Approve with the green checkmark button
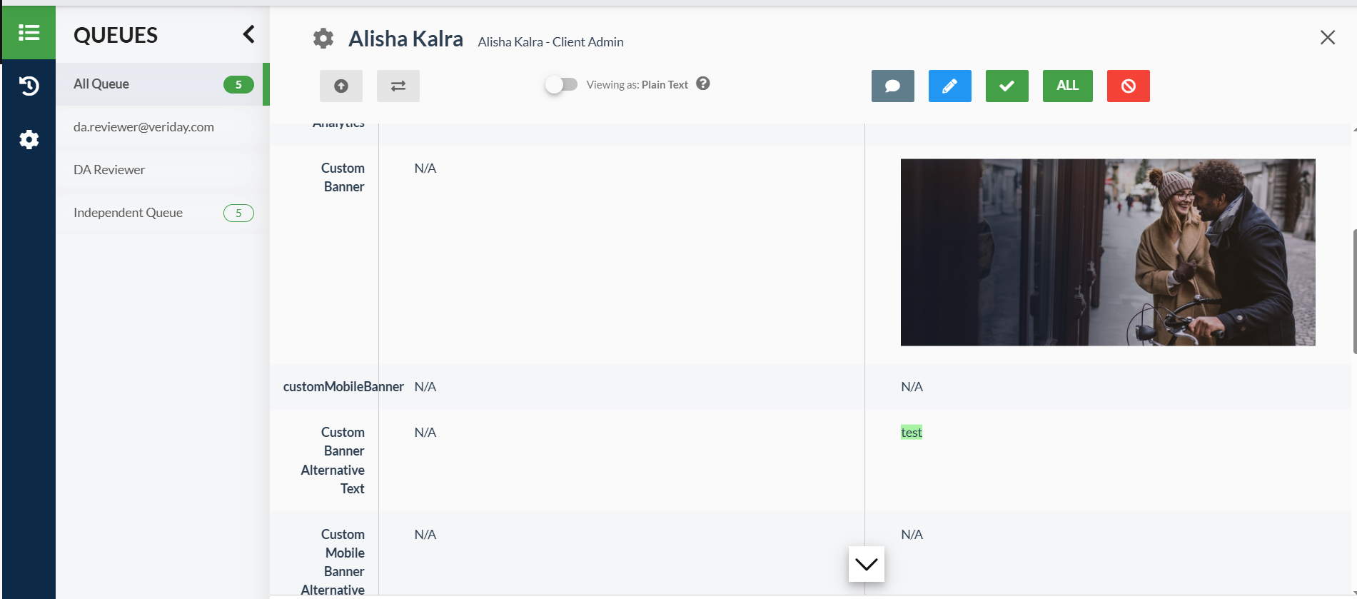The height and width of the screenshot is (599, 1357). [1007, 86]
